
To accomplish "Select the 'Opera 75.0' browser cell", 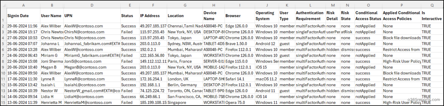I will coord(240,103).
